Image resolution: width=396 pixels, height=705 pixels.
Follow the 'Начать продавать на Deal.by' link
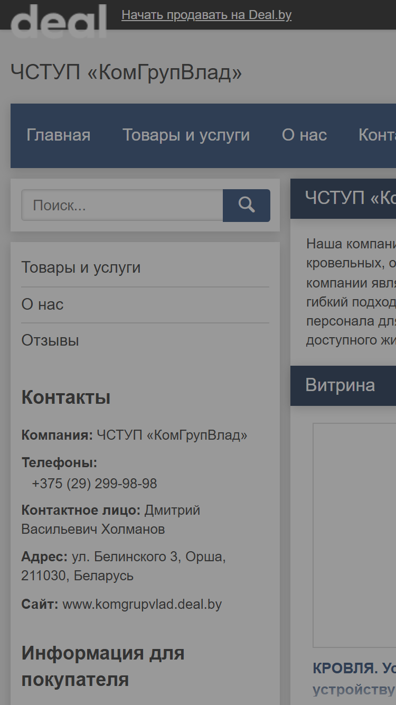(206, 15)
